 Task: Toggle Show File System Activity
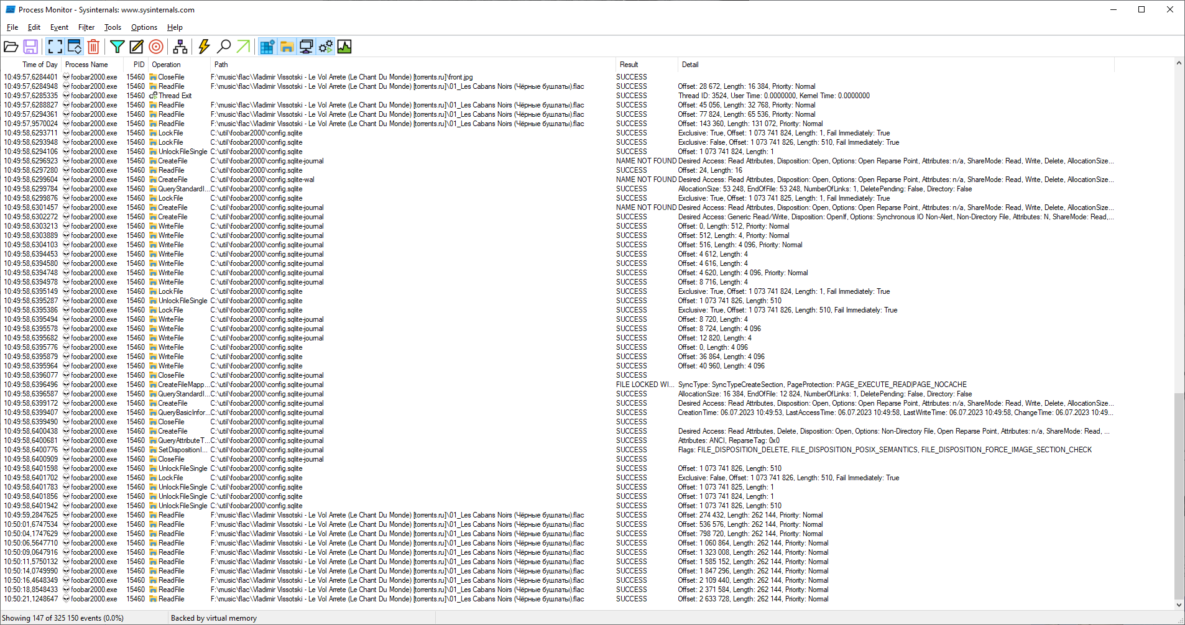point(287,47)
